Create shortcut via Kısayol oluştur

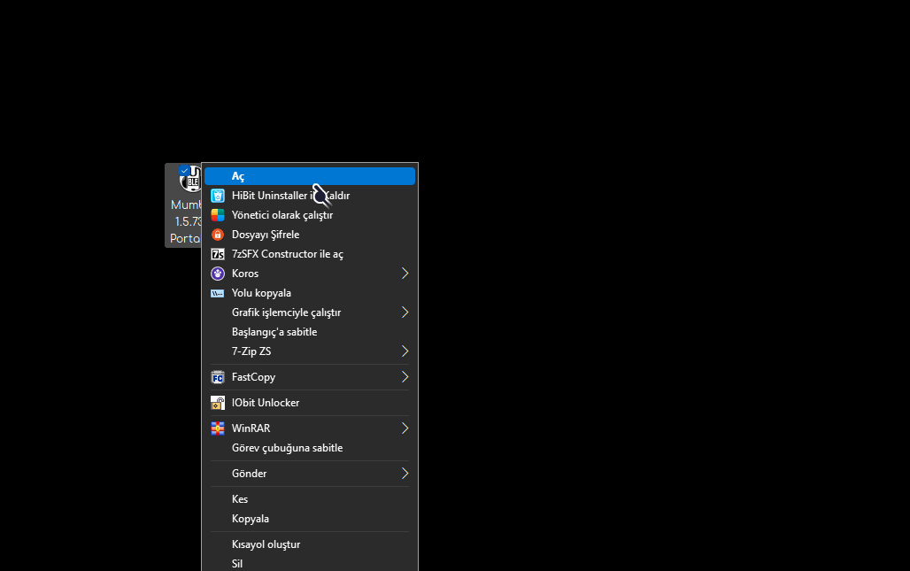click(310, 544)
